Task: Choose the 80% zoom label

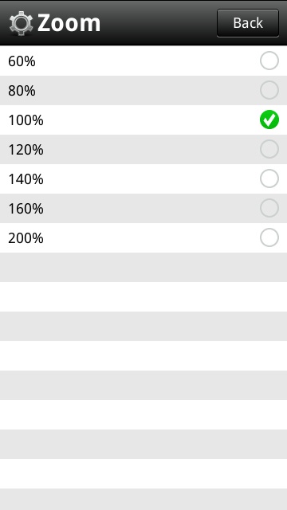Action: 22,91
